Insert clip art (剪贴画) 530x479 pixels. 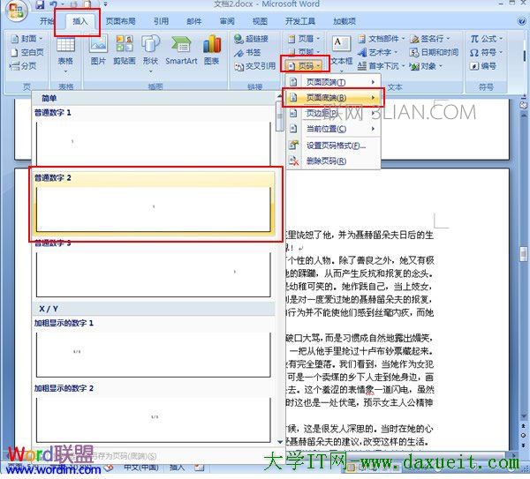125,50
